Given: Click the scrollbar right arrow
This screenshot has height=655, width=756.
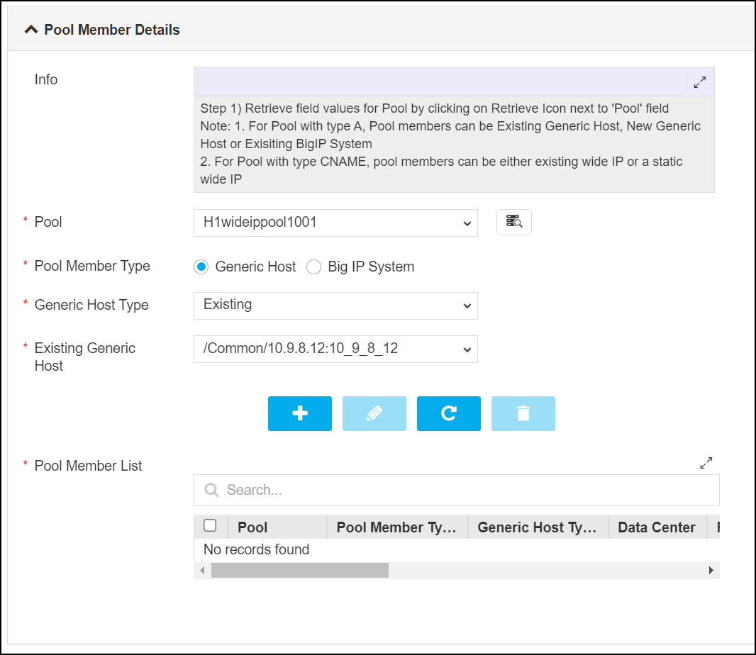Looking at the screenshot, I should (x=711, y=570).
